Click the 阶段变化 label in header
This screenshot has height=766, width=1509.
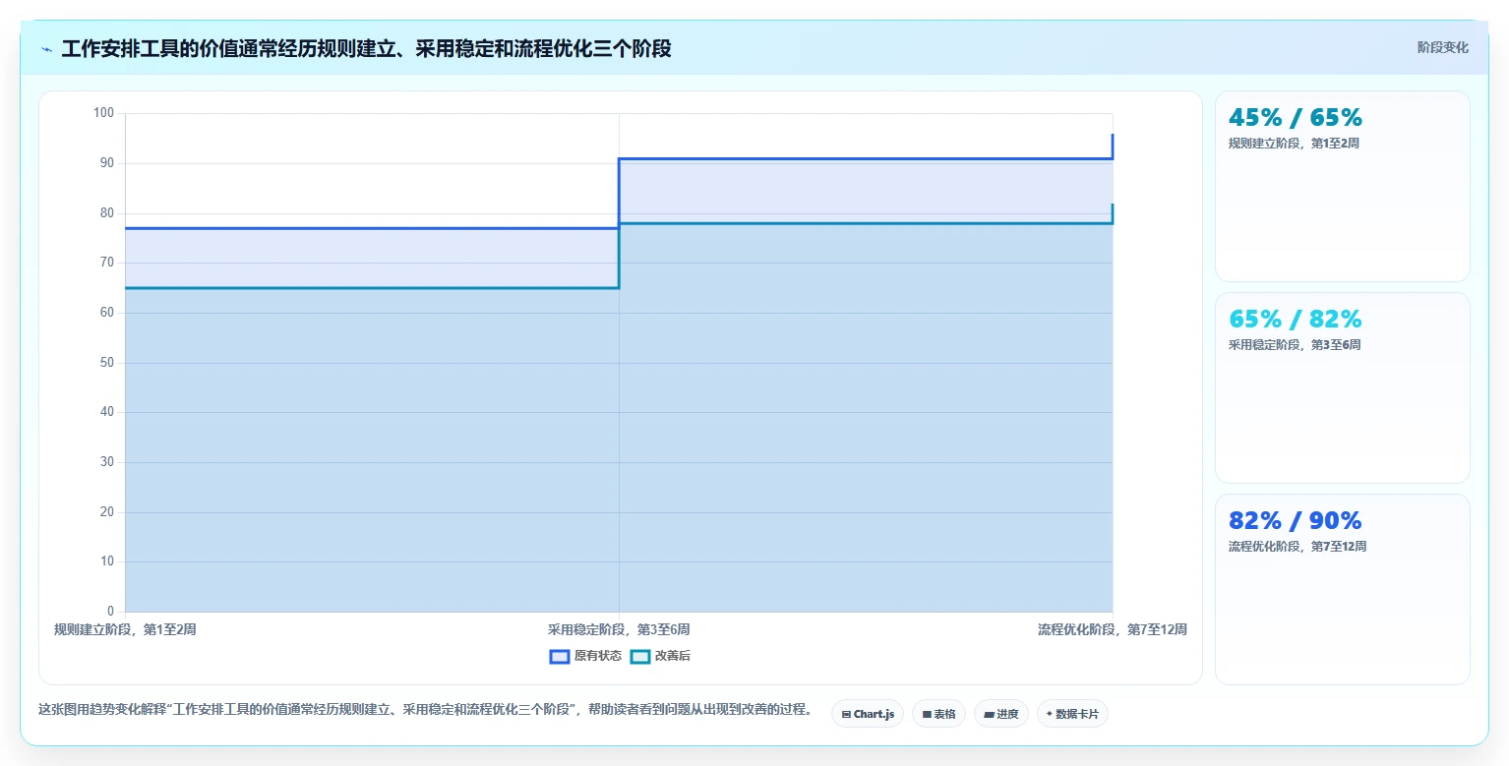point(1442,48)
